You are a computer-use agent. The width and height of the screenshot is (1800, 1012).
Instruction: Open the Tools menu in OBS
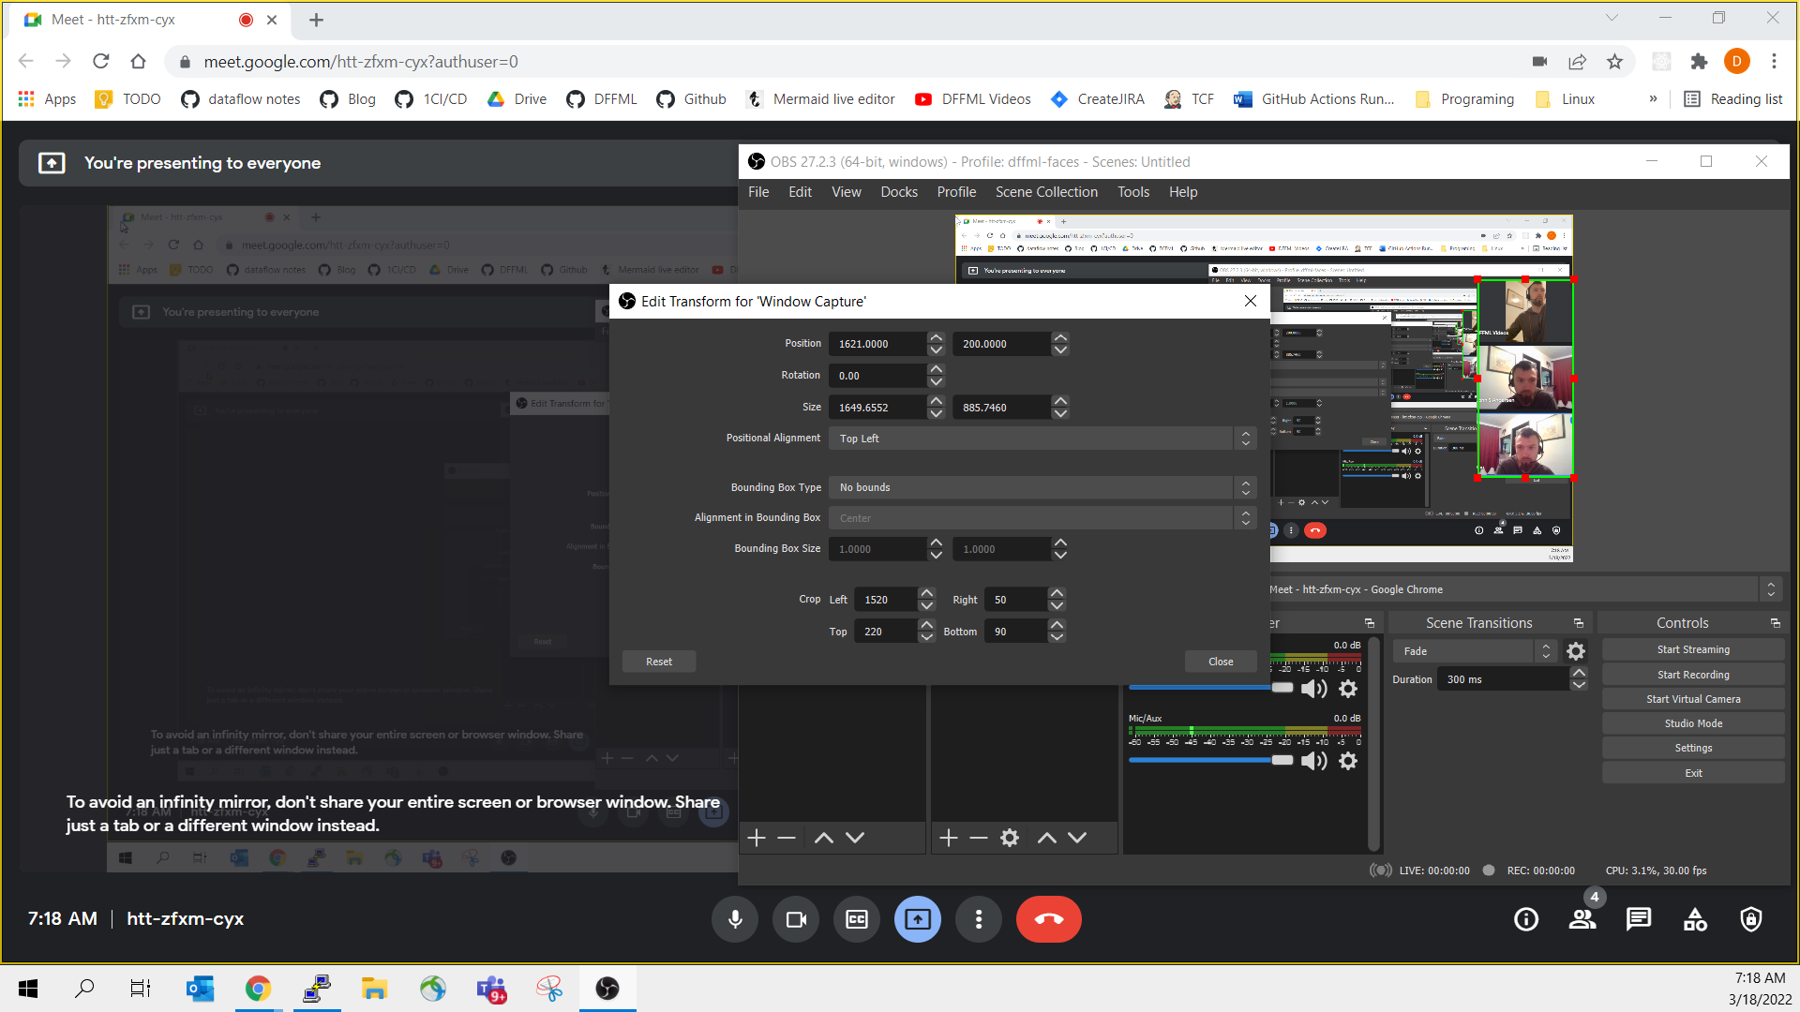tap(1132, 191)
